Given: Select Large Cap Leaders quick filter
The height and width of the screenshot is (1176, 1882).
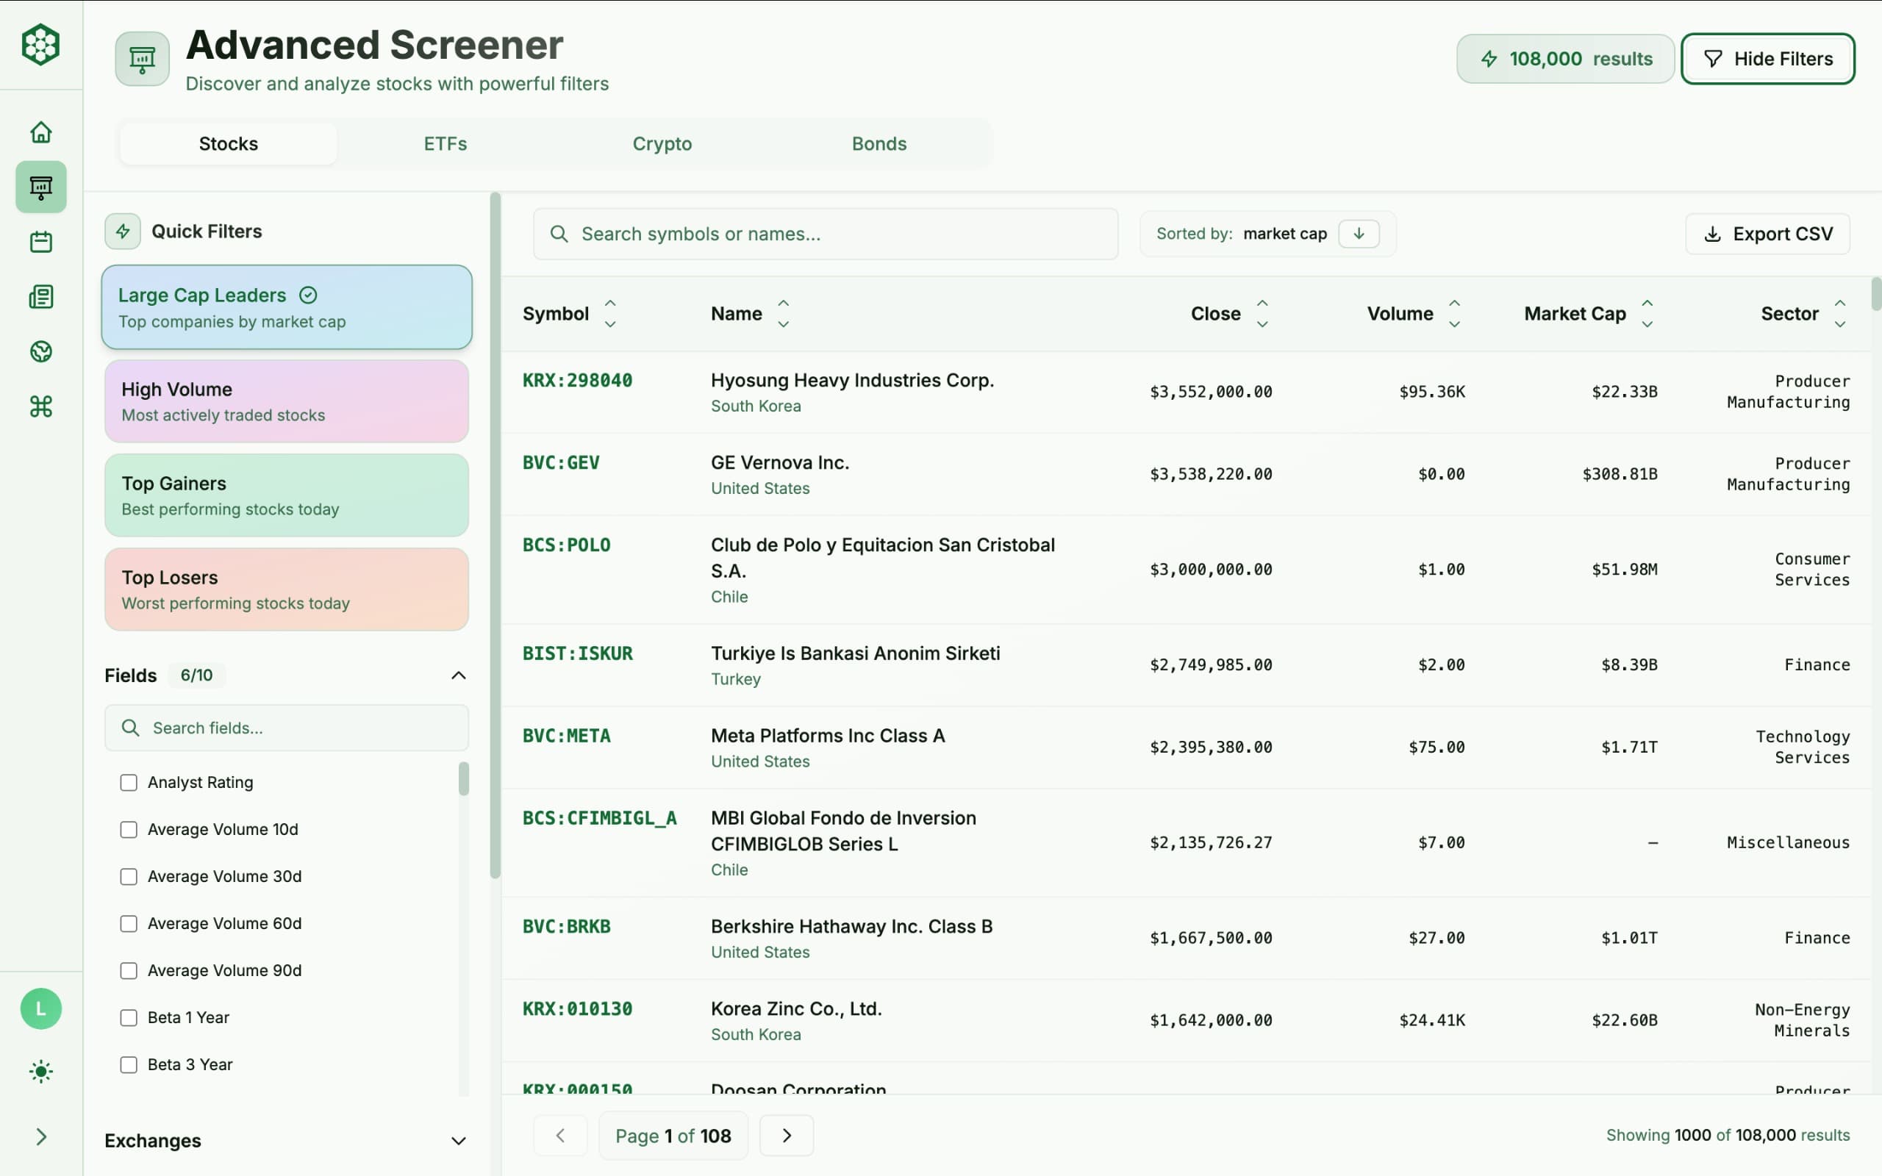Looking at the screenshot, I should pyautogui.click(x=287, y=307).
